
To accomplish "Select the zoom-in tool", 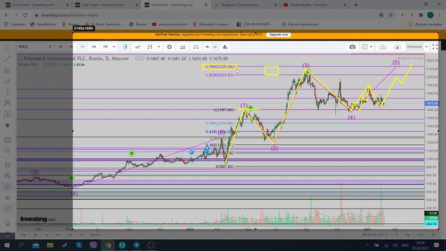I will (8, 151).
